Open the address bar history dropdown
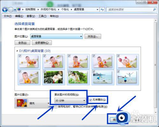This screenshot has width=159, height=127. point(97,10)
